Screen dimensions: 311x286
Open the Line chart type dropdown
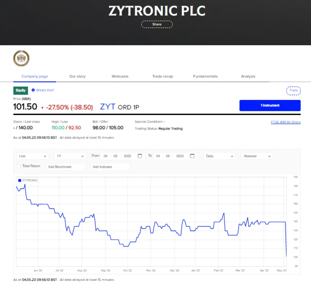click(x=32, y=156)
